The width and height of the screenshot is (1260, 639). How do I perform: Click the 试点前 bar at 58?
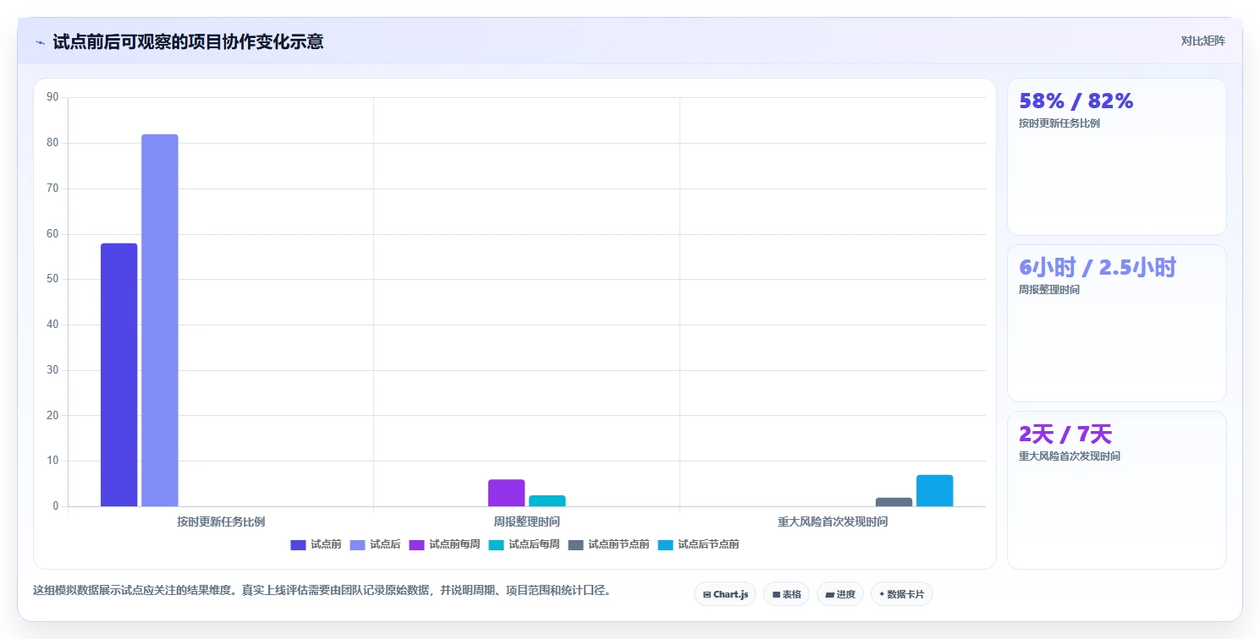point(118,374)
